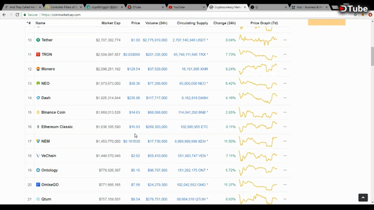The width and height of the screenshot is (374, 210).
Task: Click TRON price $0.038098
Action: (131, 54)
